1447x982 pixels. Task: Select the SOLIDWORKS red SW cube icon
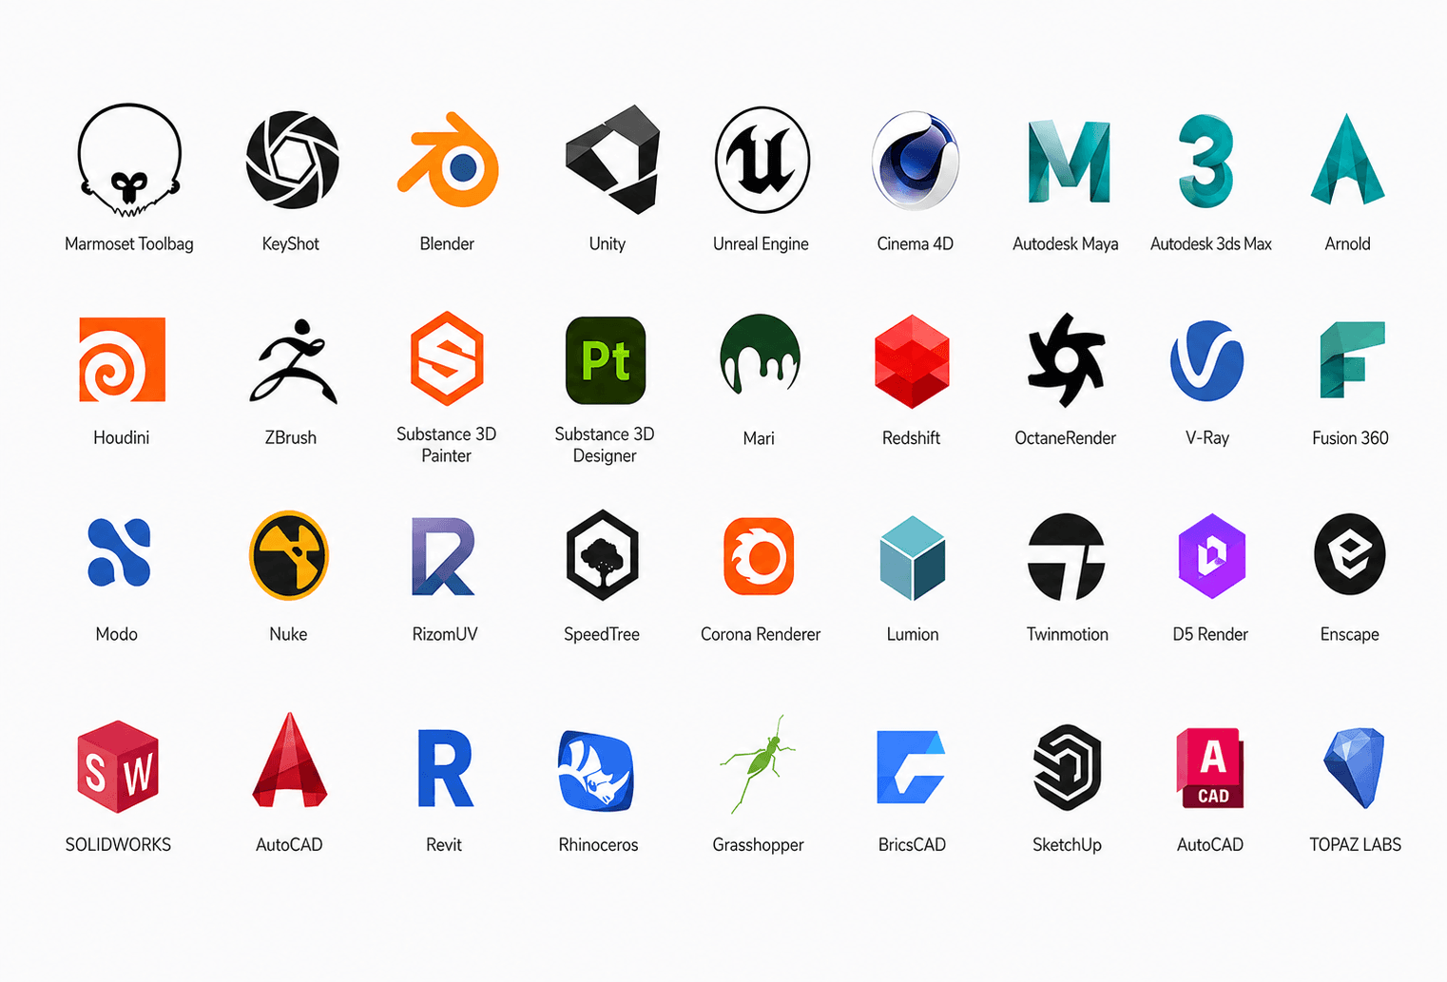point(118,766)
